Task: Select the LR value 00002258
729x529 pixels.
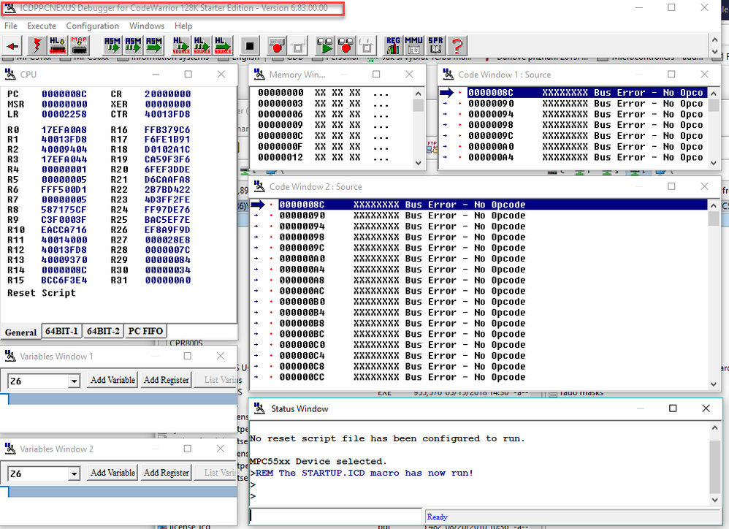Action: coord(64,114)
